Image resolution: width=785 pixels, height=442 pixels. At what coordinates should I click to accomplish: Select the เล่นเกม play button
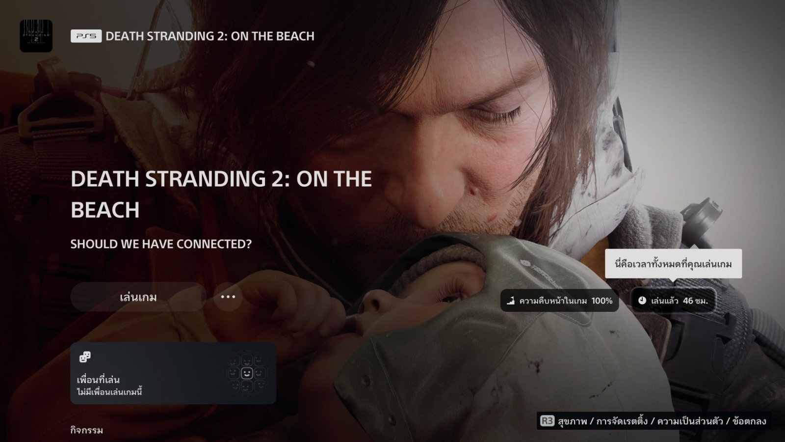[x=138, y=297]
